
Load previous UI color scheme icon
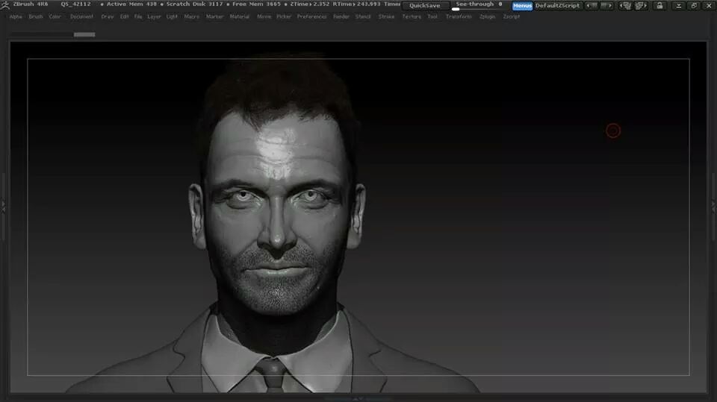[x=625, y=5]
